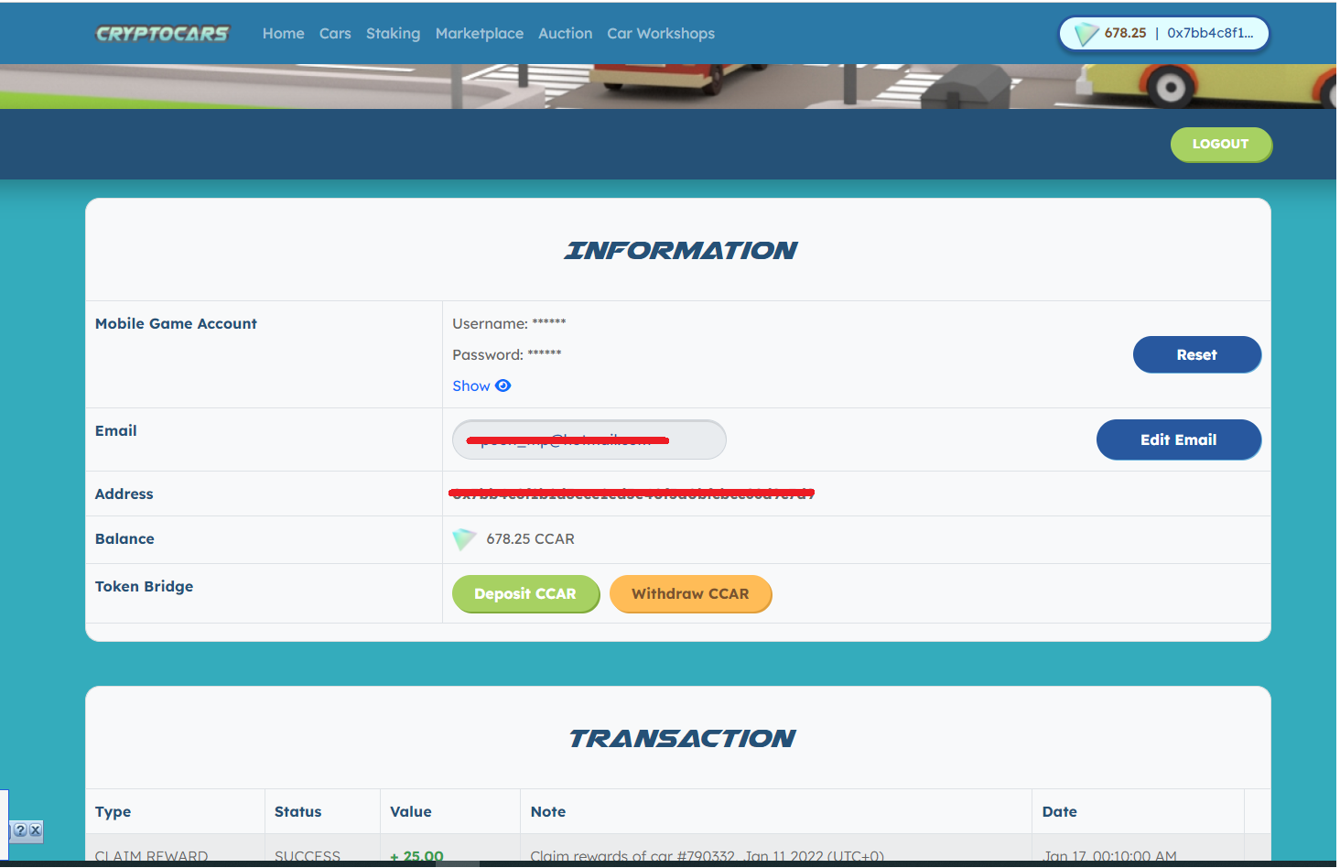1340x868 pixels.
Task: Click the Note column header
Action: click(x=548, y=811)
